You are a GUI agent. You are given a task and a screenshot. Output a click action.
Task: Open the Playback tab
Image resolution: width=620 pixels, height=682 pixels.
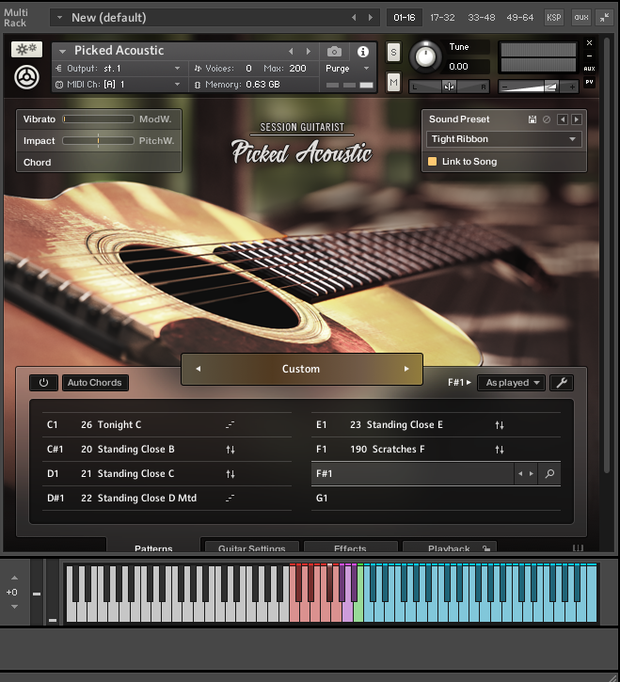pyautogui.click(x=449, y=547)
